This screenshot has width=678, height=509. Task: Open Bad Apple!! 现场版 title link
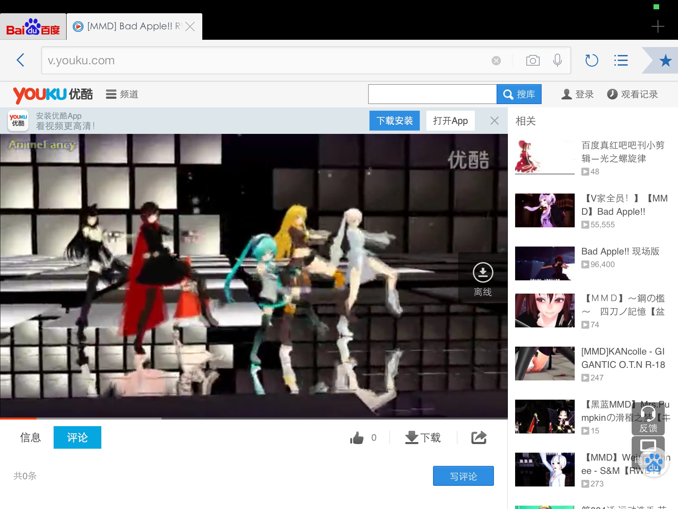click(620, 251)
